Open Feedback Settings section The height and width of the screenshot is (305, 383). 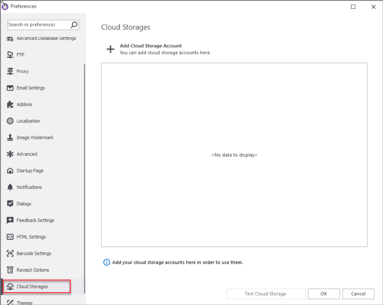[43, 220]
